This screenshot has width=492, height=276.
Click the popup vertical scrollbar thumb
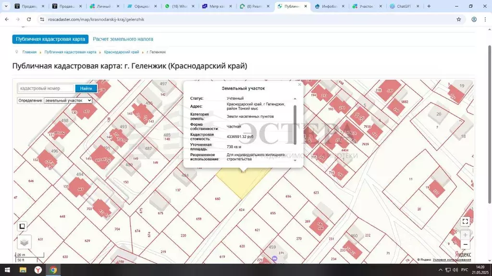(295, 125)
